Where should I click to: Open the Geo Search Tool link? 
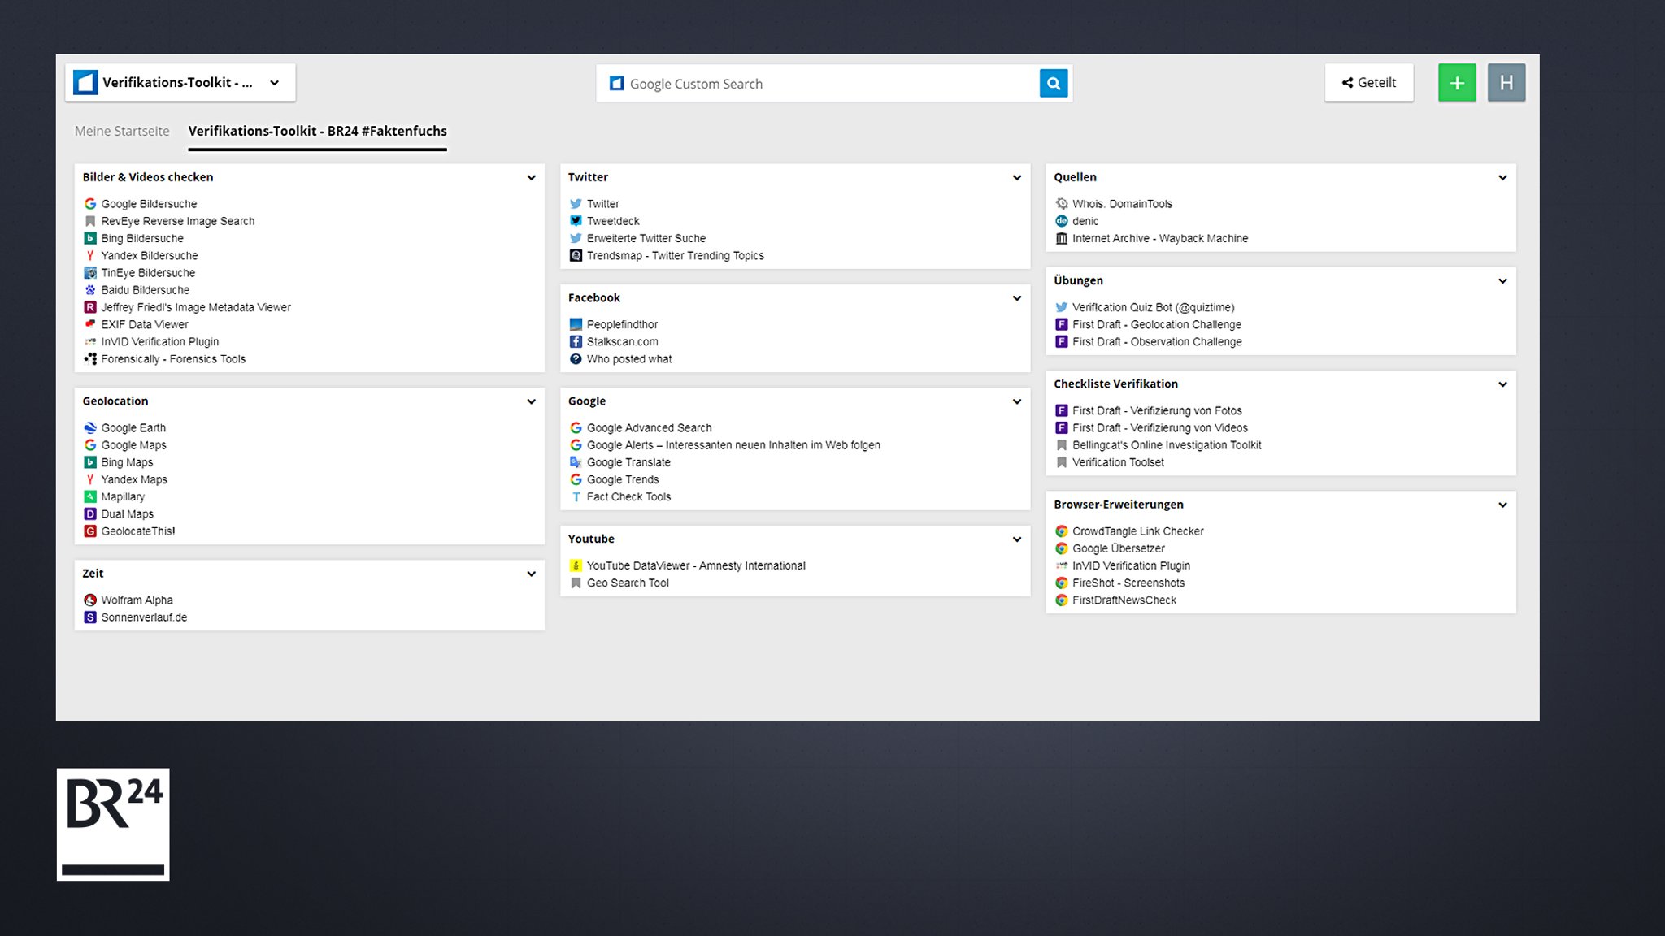coord(628,583)
